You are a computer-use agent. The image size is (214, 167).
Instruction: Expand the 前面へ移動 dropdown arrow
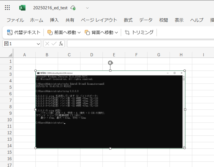79,32
